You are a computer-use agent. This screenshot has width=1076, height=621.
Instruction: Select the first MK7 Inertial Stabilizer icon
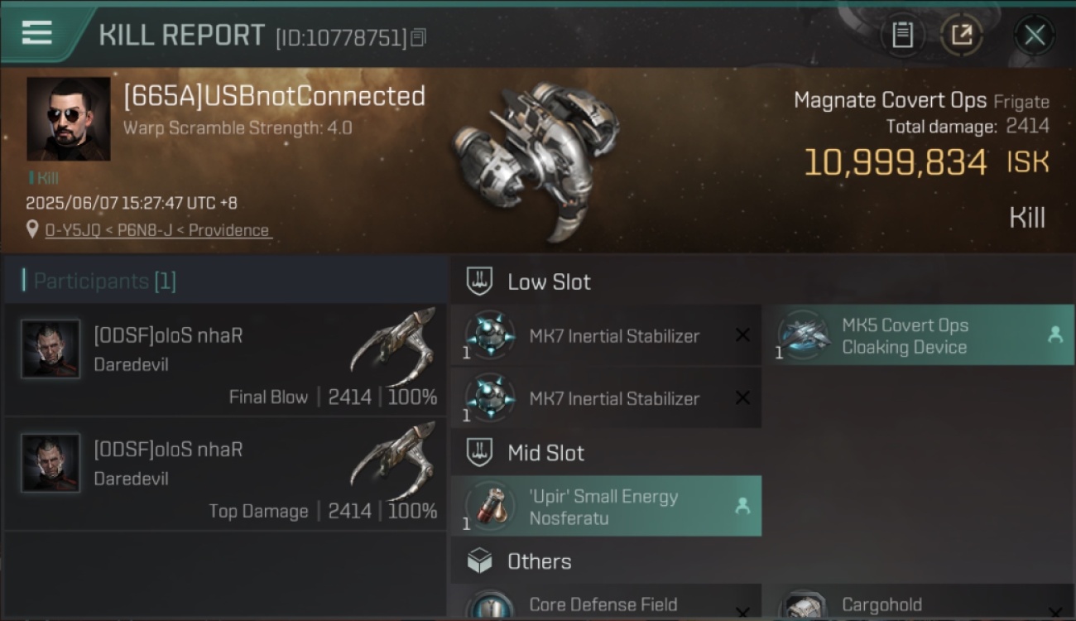point(489,336)
